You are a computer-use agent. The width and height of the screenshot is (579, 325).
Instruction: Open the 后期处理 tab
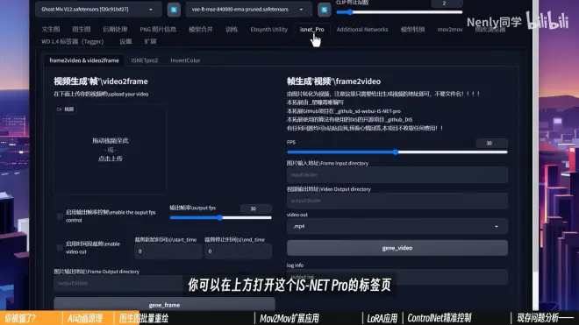tap(115, 30)
